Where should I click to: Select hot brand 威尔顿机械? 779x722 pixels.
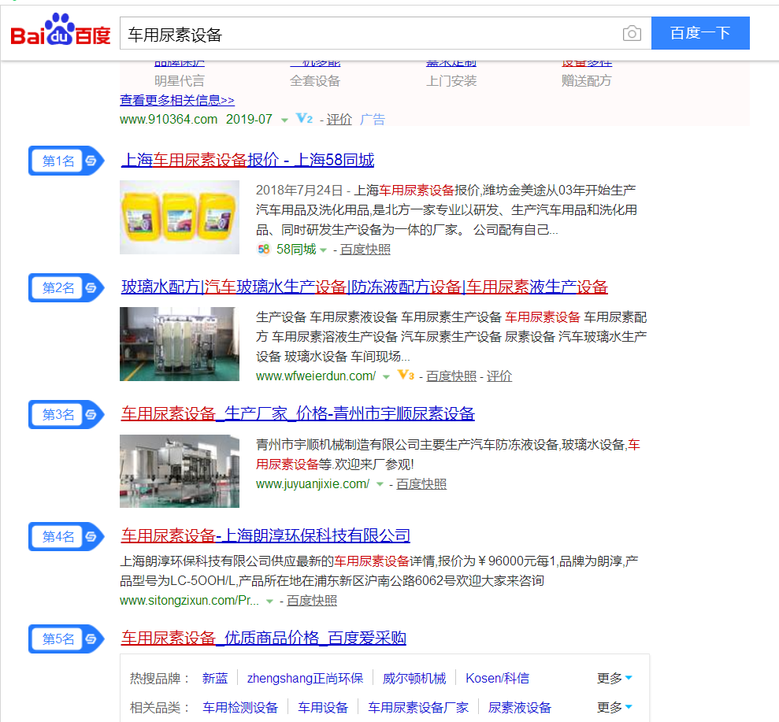pyautogui.click(x=414, y=679)
